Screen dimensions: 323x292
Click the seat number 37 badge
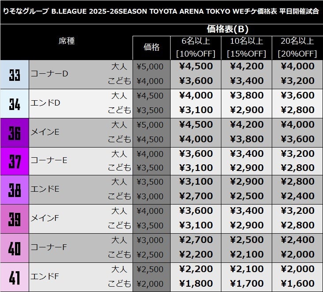click(15, 161)
